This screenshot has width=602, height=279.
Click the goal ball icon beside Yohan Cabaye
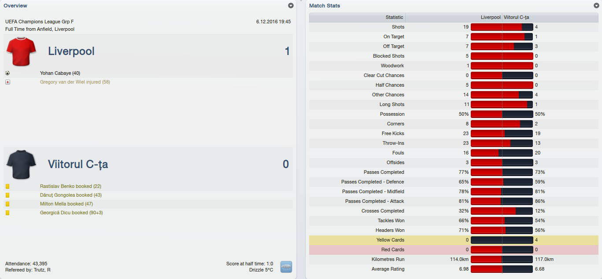(7, 73)
